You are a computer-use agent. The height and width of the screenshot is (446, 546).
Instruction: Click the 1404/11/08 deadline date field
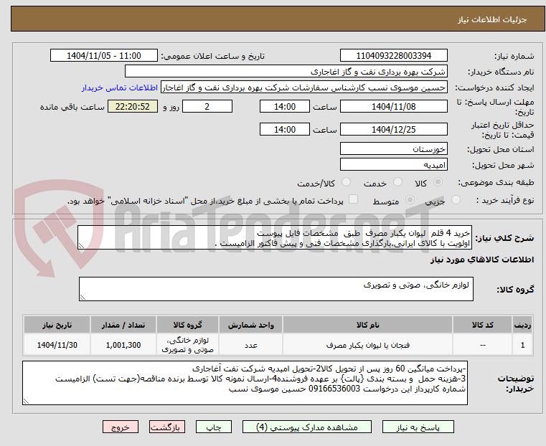pyautogui.click(x=393, y=106)
